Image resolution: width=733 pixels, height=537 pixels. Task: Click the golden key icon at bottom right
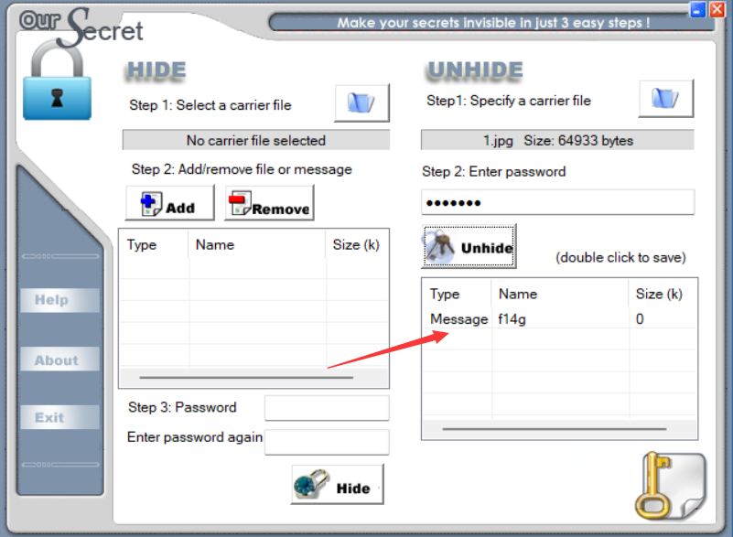coord(670,486)
